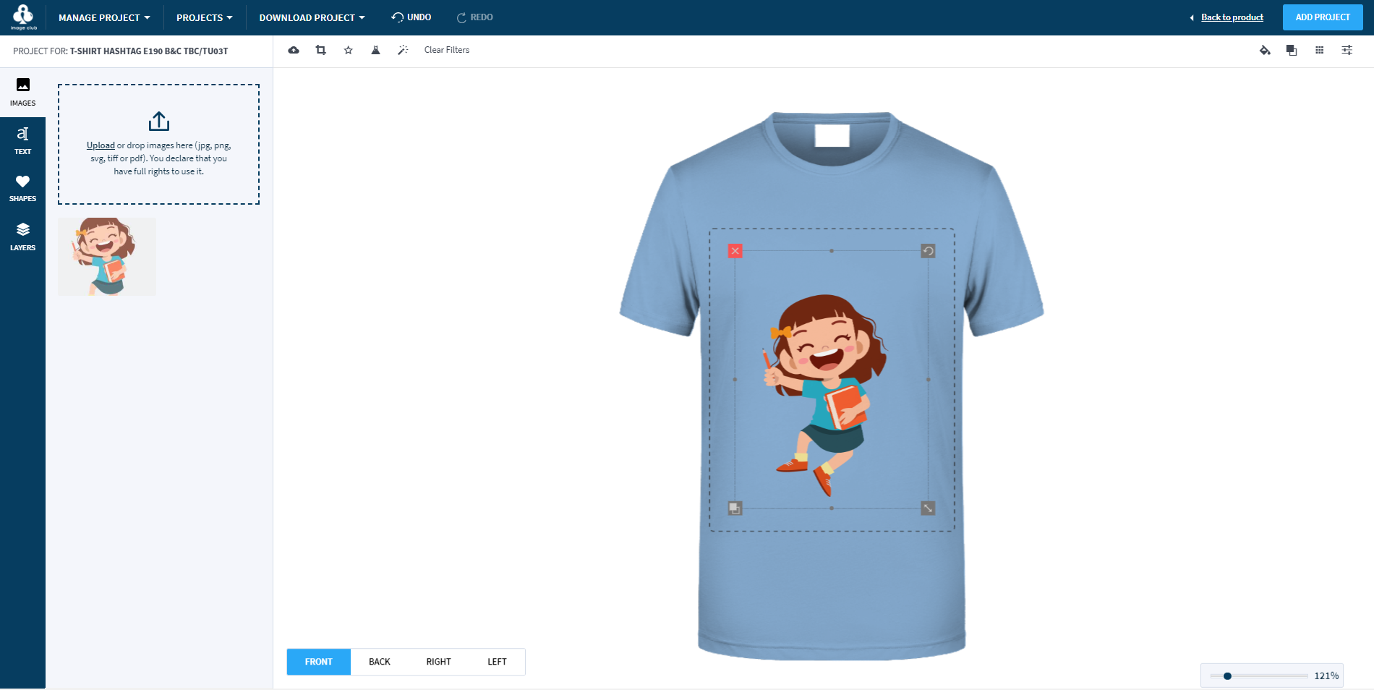This screenshot has height=690, width=1374.
Task: Click the scale handle on the image's corner
Action: (928, 508)
